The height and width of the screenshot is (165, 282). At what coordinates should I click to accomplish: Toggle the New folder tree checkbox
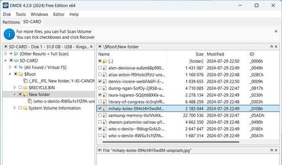(x=20, y=94)
